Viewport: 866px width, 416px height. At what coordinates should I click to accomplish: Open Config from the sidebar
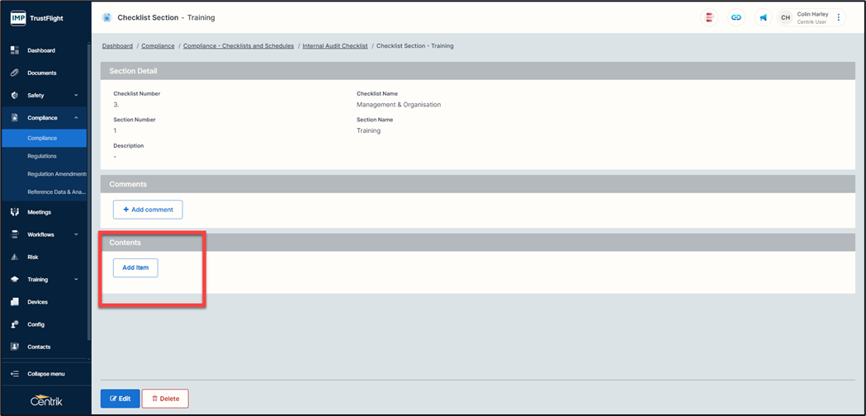(x=35, y=324)
